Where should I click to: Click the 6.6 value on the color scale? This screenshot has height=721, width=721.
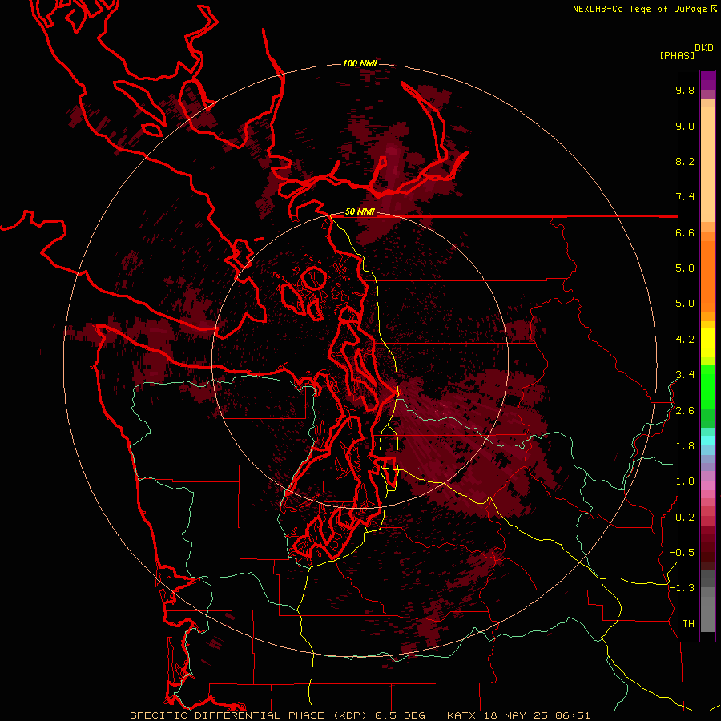(685, 232)
